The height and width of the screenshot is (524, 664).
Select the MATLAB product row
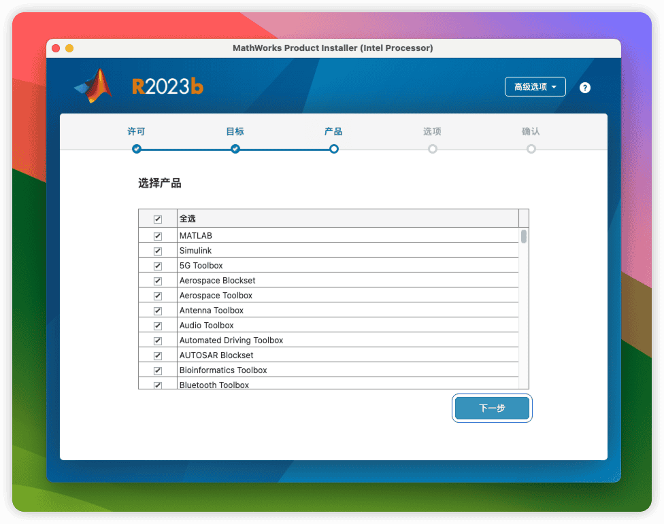click(195, 235)
